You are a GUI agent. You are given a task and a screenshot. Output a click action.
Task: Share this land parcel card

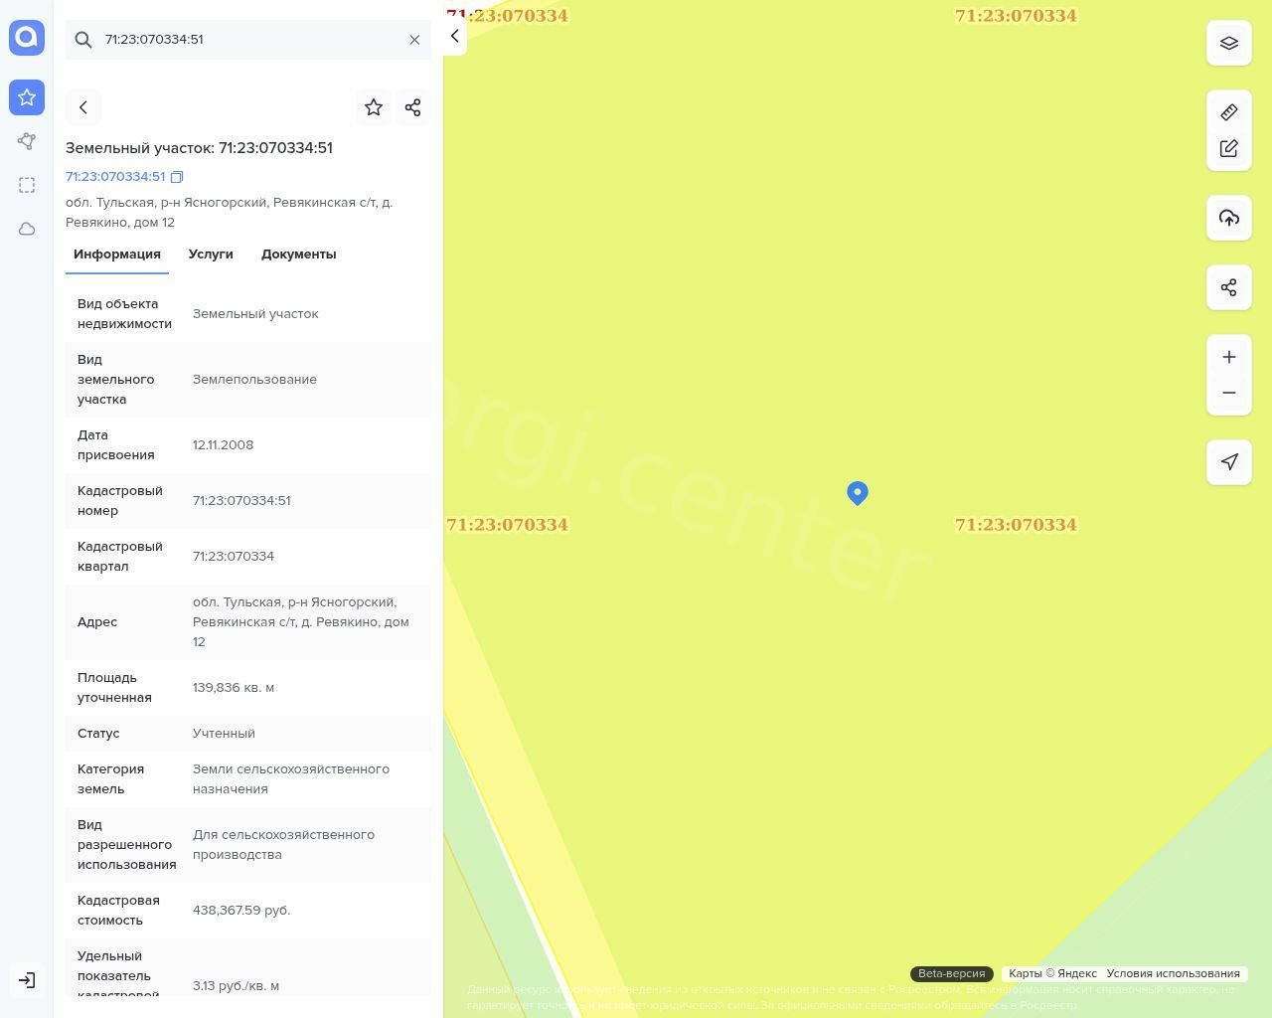[413, 107]
